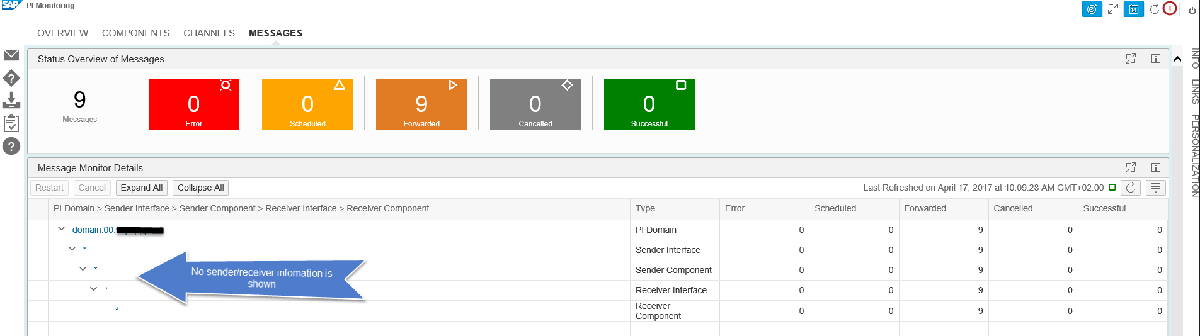
Task: Click the SAP logo
Action: 12,5
